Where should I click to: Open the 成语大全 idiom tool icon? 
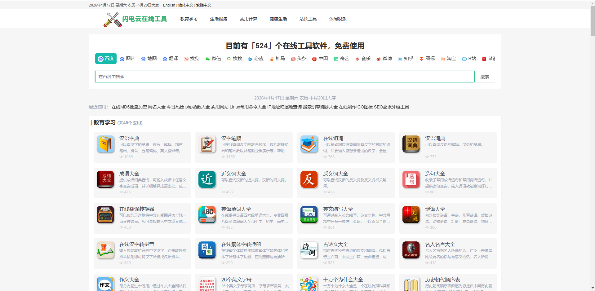point(105,179)
